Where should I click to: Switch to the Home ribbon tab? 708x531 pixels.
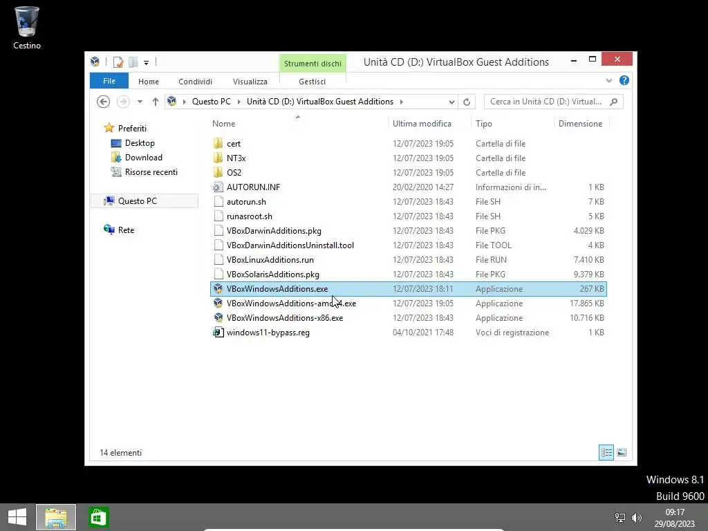pyautogui.click(x=149, y=82)
